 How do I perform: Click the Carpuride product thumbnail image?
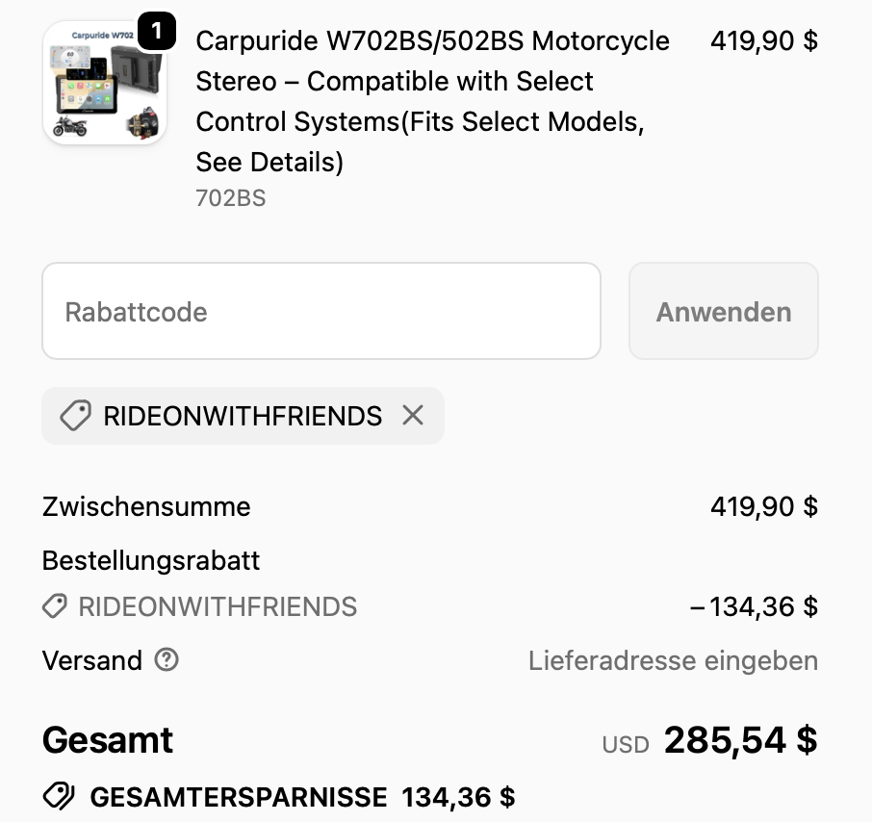104,85
